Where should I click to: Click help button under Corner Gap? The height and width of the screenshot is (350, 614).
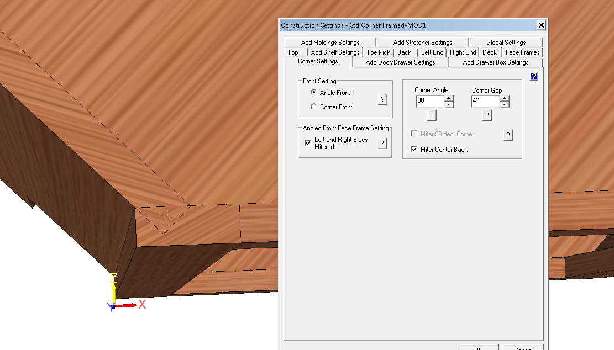tap(487, 115)
